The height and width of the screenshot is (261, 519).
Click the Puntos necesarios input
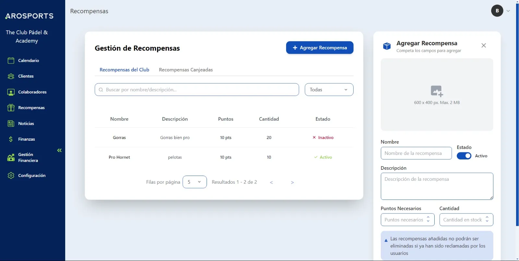click(407, 220)
